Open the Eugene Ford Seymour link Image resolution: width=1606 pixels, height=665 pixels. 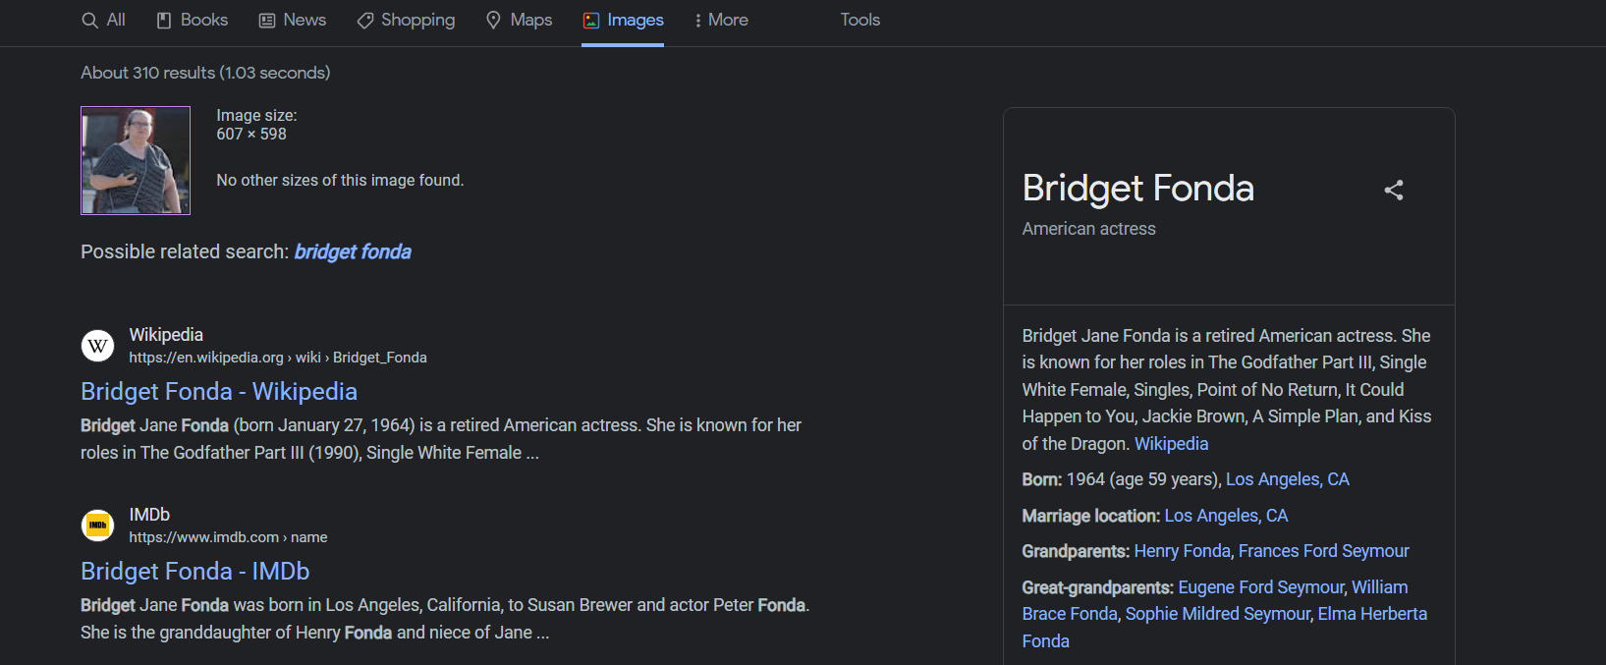point(1260,587)
